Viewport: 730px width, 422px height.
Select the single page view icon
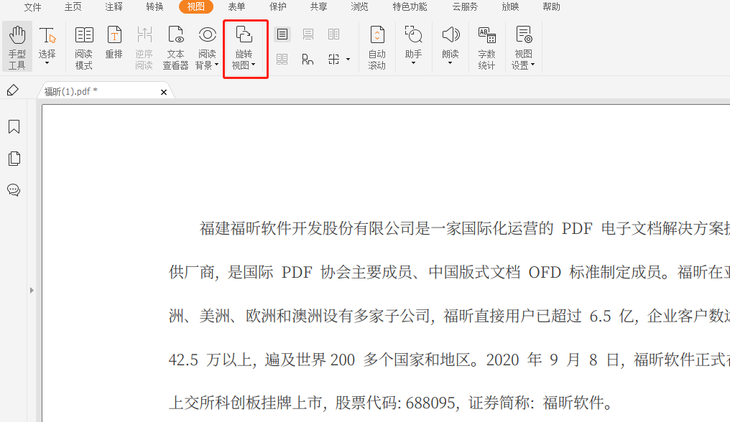pos(282,34)
